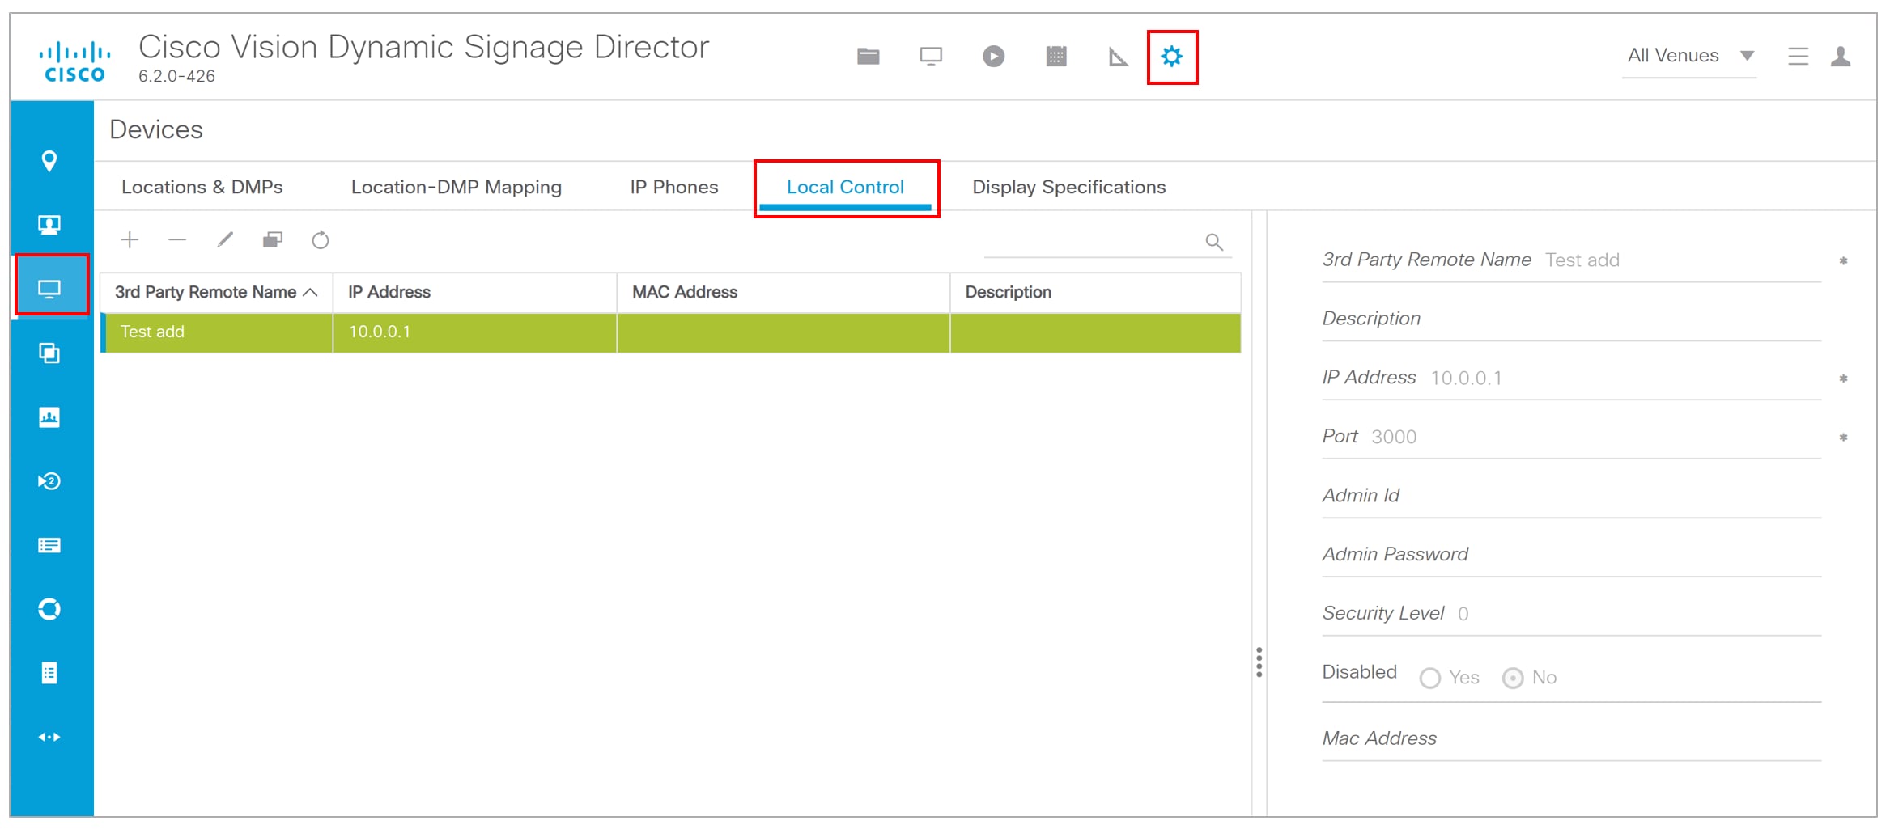
Task: Select the Test add table row cell
Action: (218, 332)
